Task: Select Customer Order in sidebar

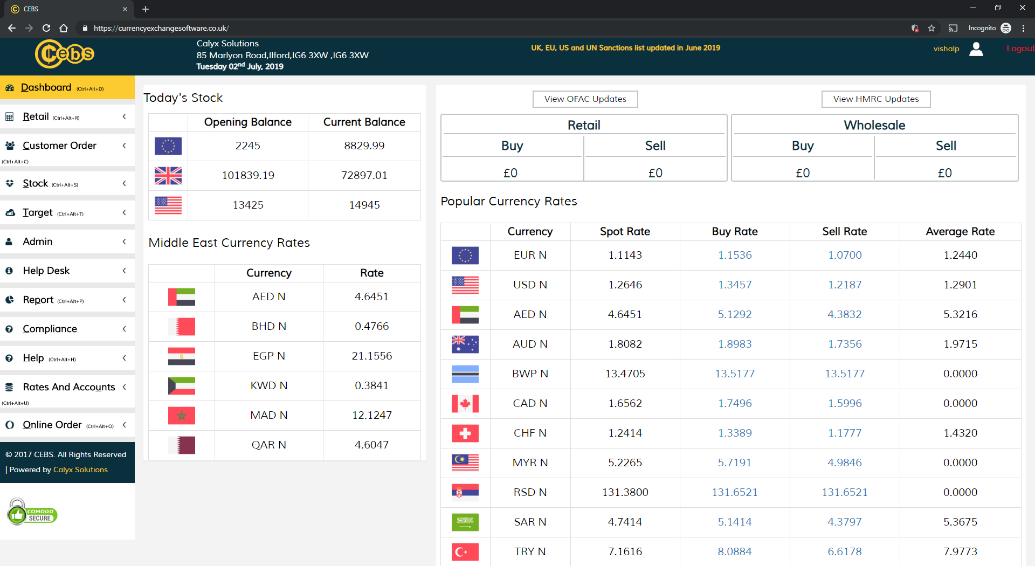Action: 59,146
